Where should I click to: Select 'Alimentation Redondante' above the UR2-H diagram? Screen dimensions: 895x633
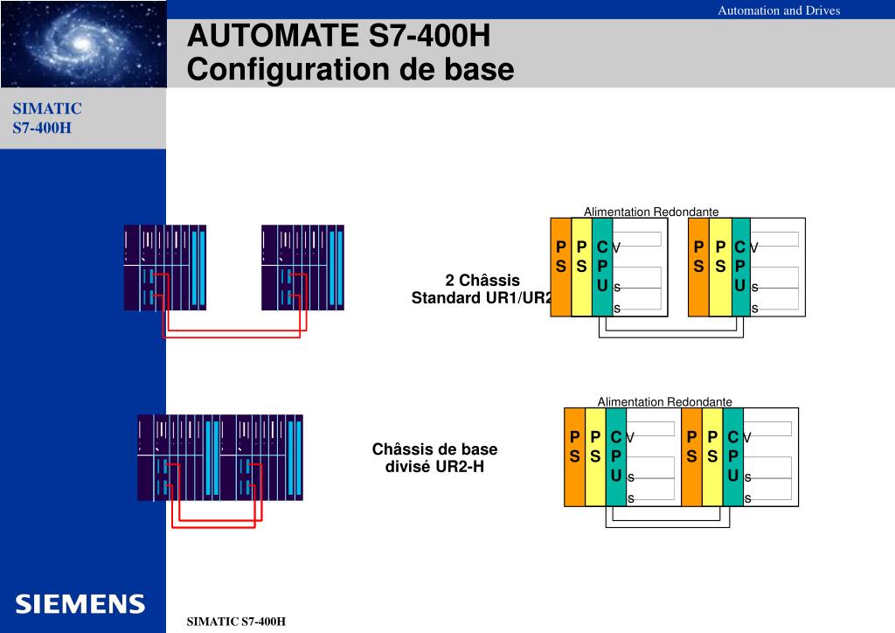[664, 402]
